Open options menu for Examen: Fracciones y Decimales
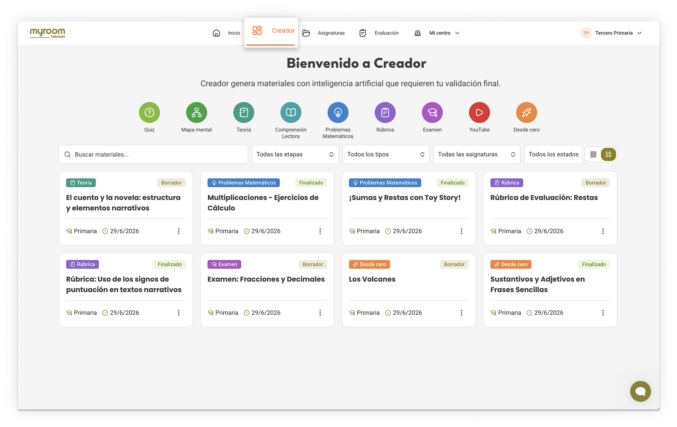The height and width of the screenshot is (427, 677). [x=320, y=313]
